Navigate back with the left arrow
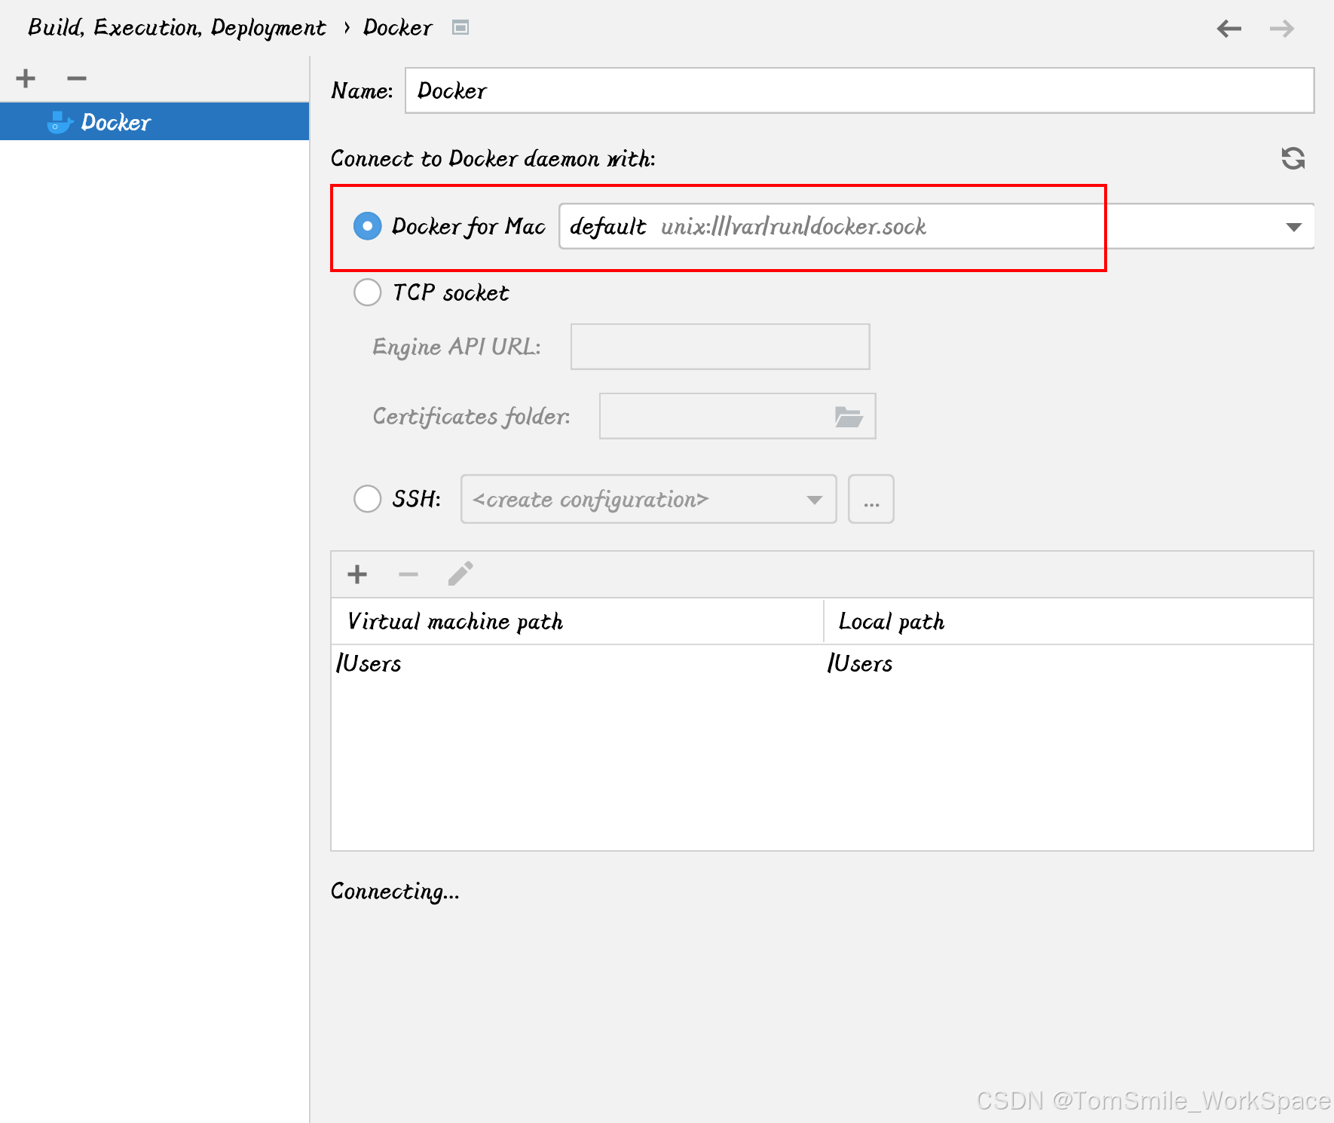The width and height of the screenshot is (1334, 1123). [x=1229, y=29]
